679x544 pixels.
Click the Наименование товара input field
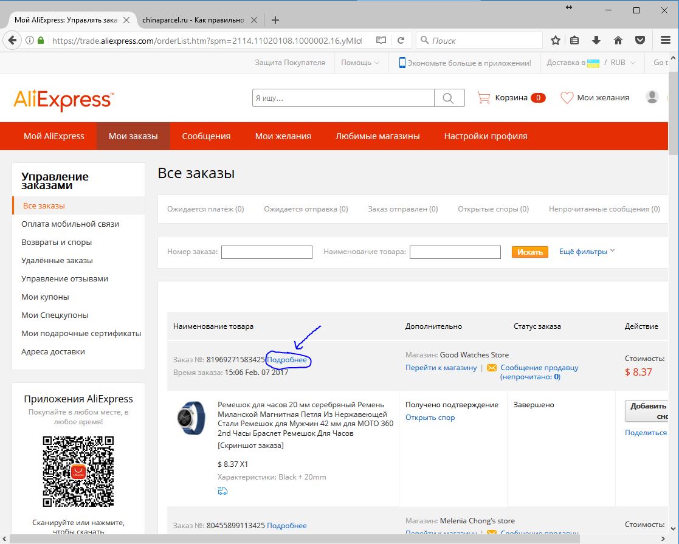tap(455, 252)
